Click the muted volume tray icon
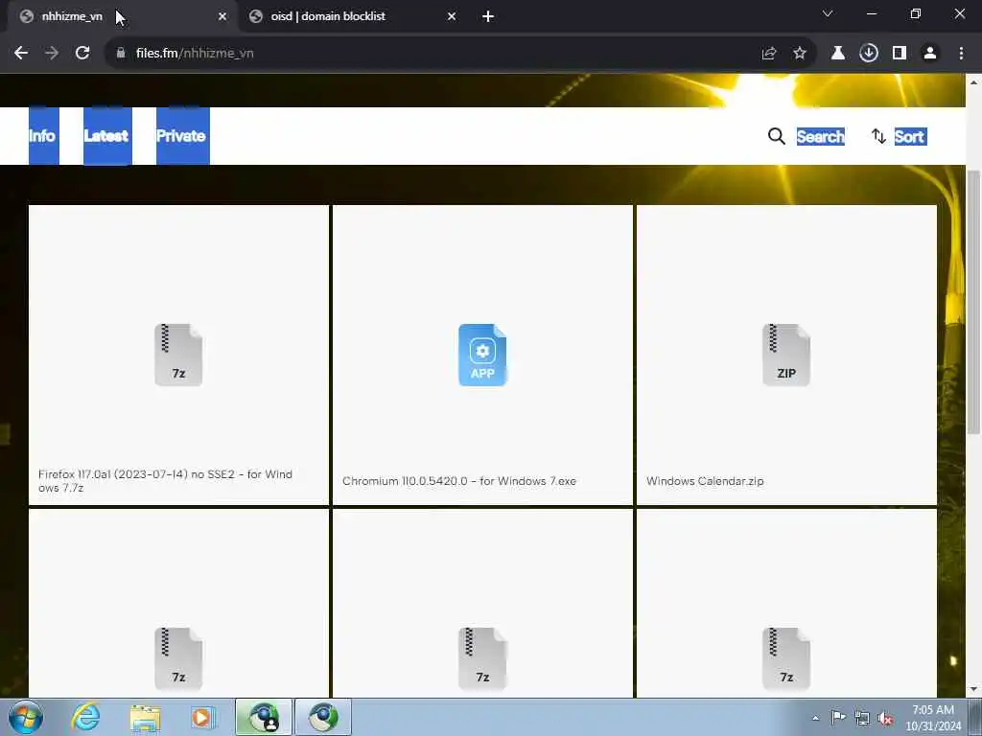This screenshot has height=736, width=982. pos(885,718)
